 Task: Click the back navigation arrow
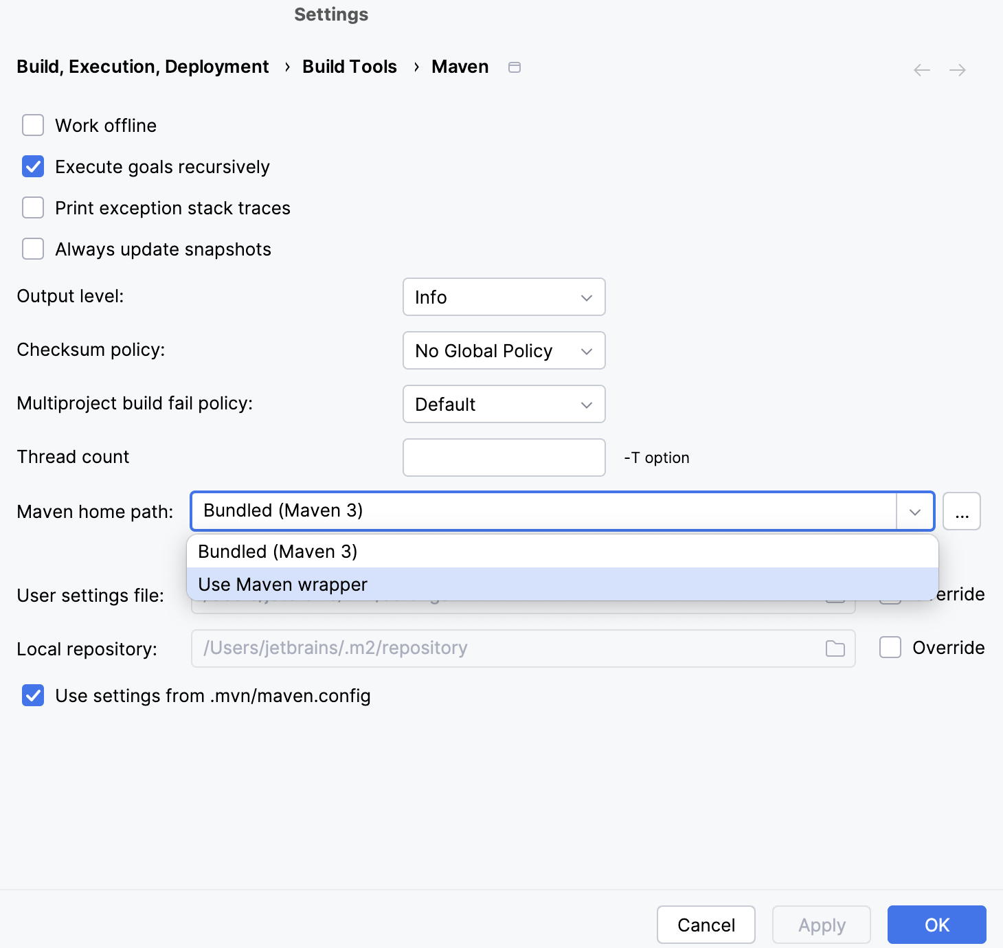921,69
